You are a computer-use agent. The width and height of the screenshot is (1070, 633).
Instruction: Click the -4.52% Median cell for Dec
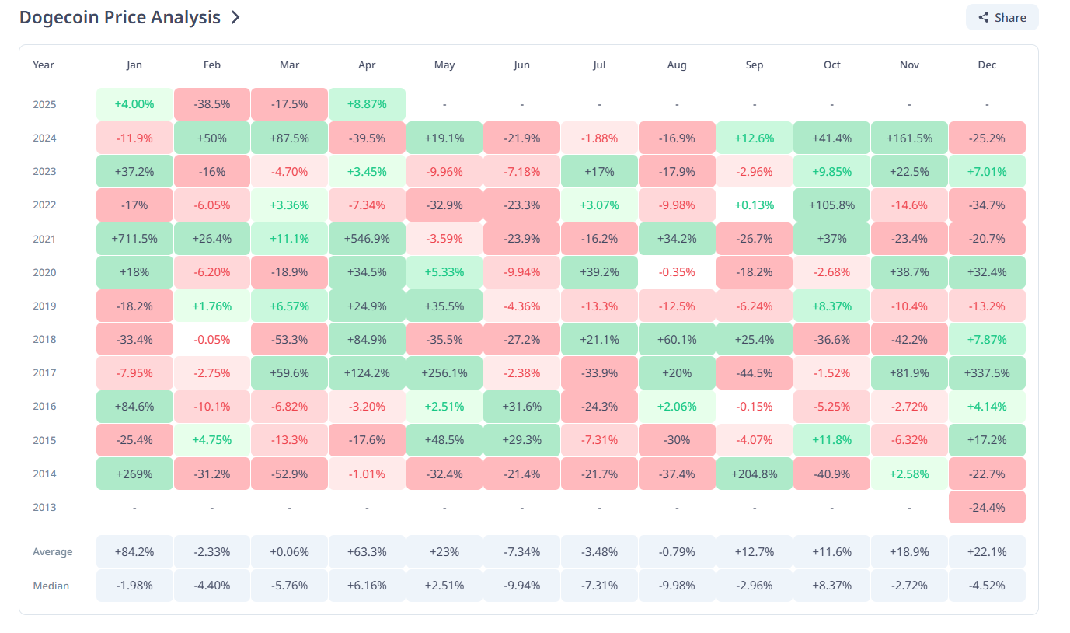tap(987, 586)
